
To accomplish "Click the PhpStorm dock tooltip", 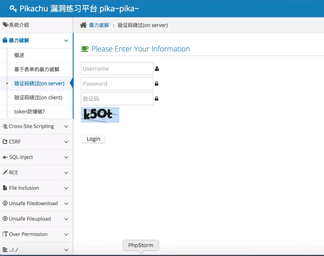I will (x=141, y=245).
